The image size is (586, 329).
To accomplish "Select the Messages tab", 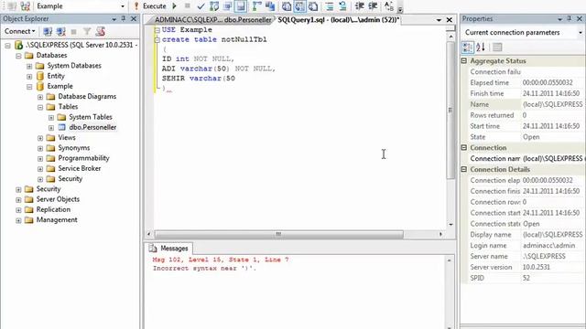I will click(169, 248).
